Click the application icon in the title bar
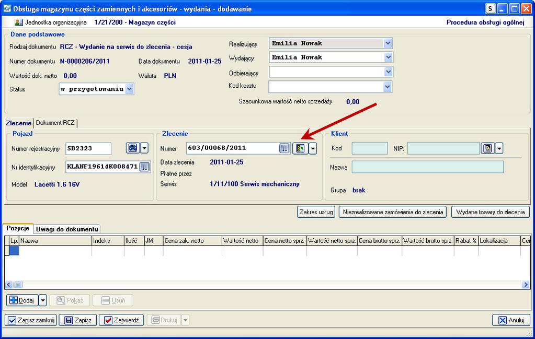This screenshot has height=339, width=535. (x=7, y=8)
